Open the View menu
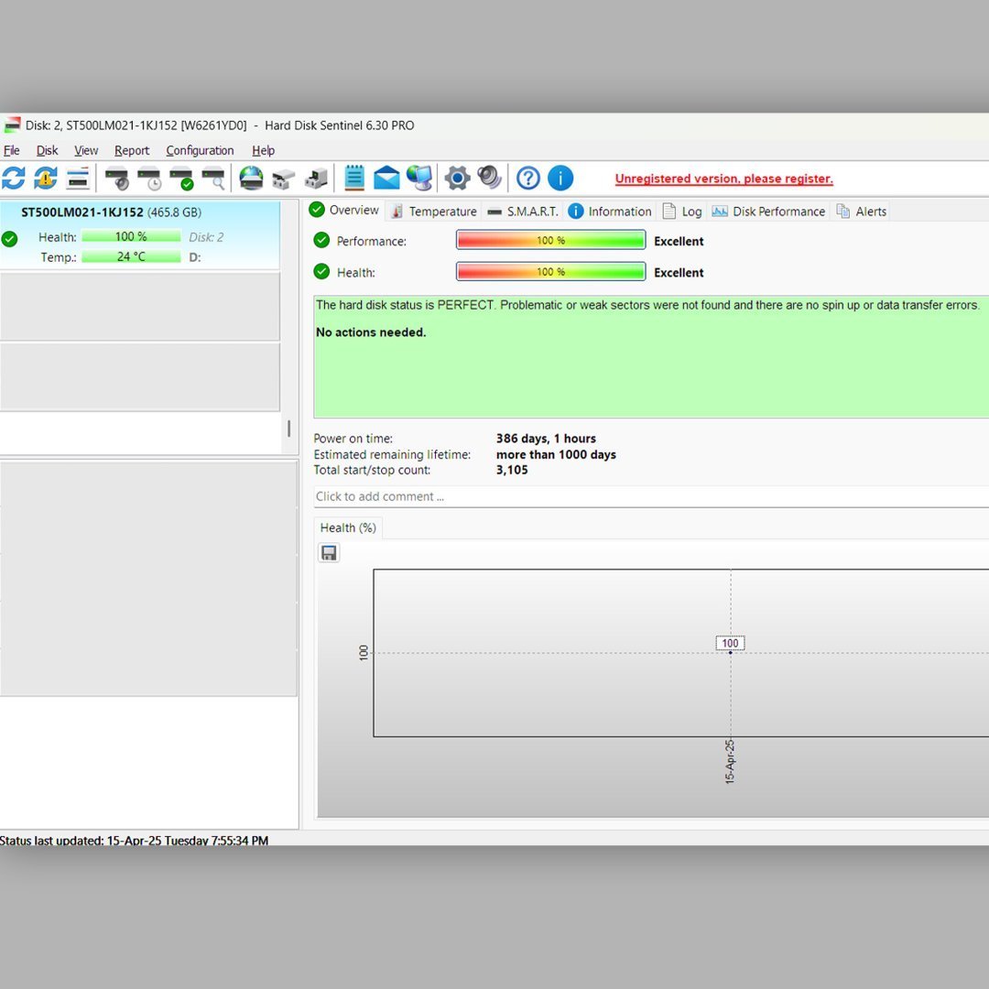Image resolution: width=989 pixels, height=989 pixels. tap(86, 150)
